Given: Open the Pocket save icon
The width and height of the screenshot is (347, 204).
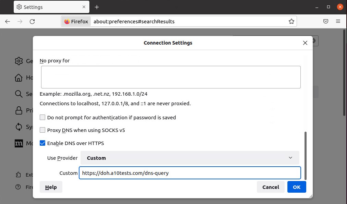Looking at the screenshot, I should 326,21.
